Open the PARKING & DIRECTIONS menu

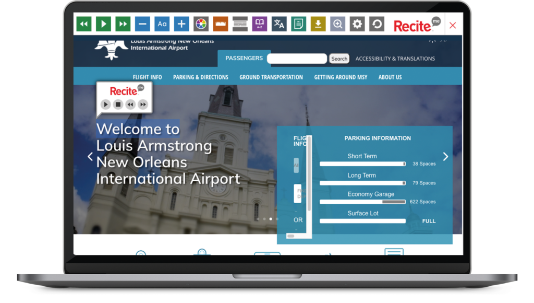point(201,77)
